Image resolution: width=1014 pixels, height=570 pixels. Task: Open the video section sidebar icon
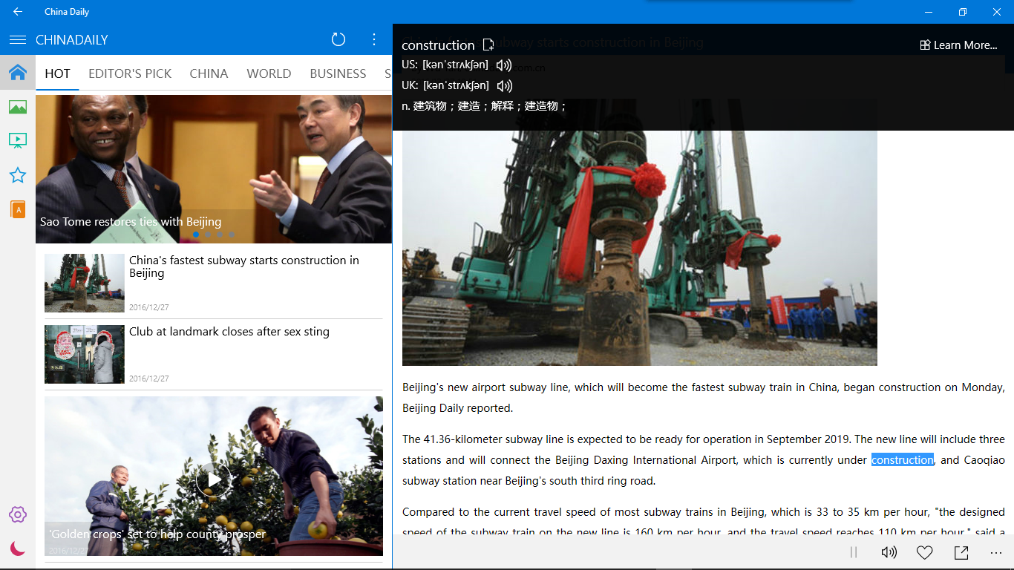[x=18, y=140]
